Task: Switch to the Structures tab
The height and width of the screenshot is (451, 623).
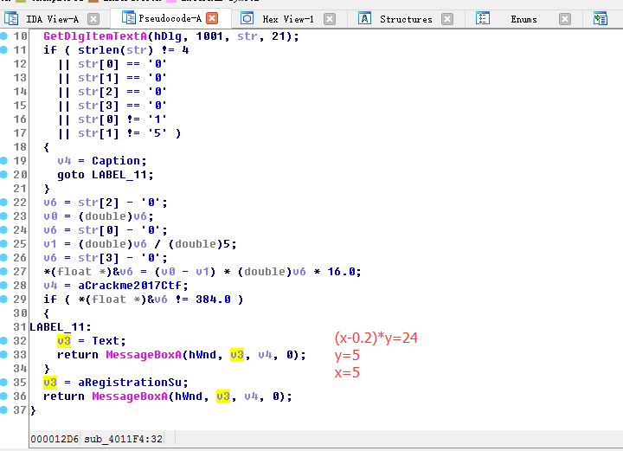Action: pyautogui.click(x=406, y=19)
